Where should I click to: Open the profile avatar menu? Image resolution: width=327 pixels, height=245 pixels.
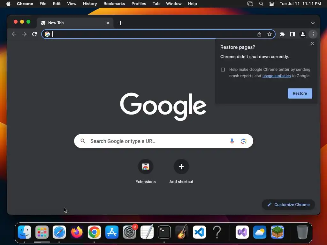click(303, 34)
